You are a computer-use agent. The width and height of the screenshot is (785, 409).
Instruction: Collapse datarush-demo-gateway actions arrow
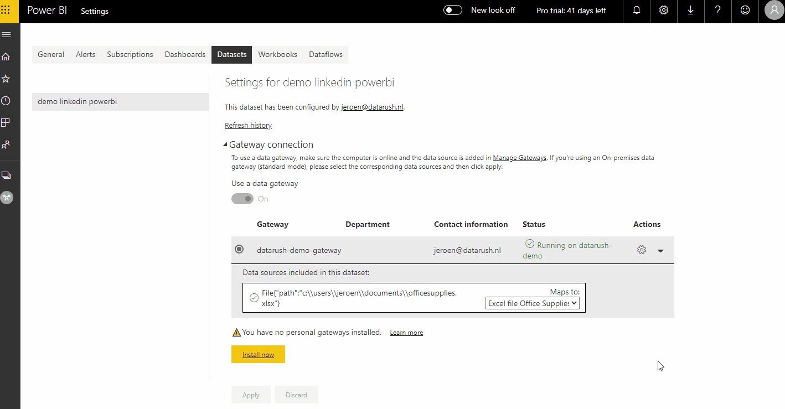(x=660, y=251)
